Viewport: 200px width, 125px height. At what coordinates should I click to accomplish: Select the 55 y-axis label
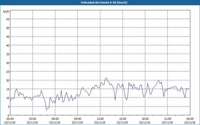coord(8,19)
